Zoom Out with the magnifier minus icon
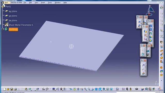 click(x=89, y=89)
